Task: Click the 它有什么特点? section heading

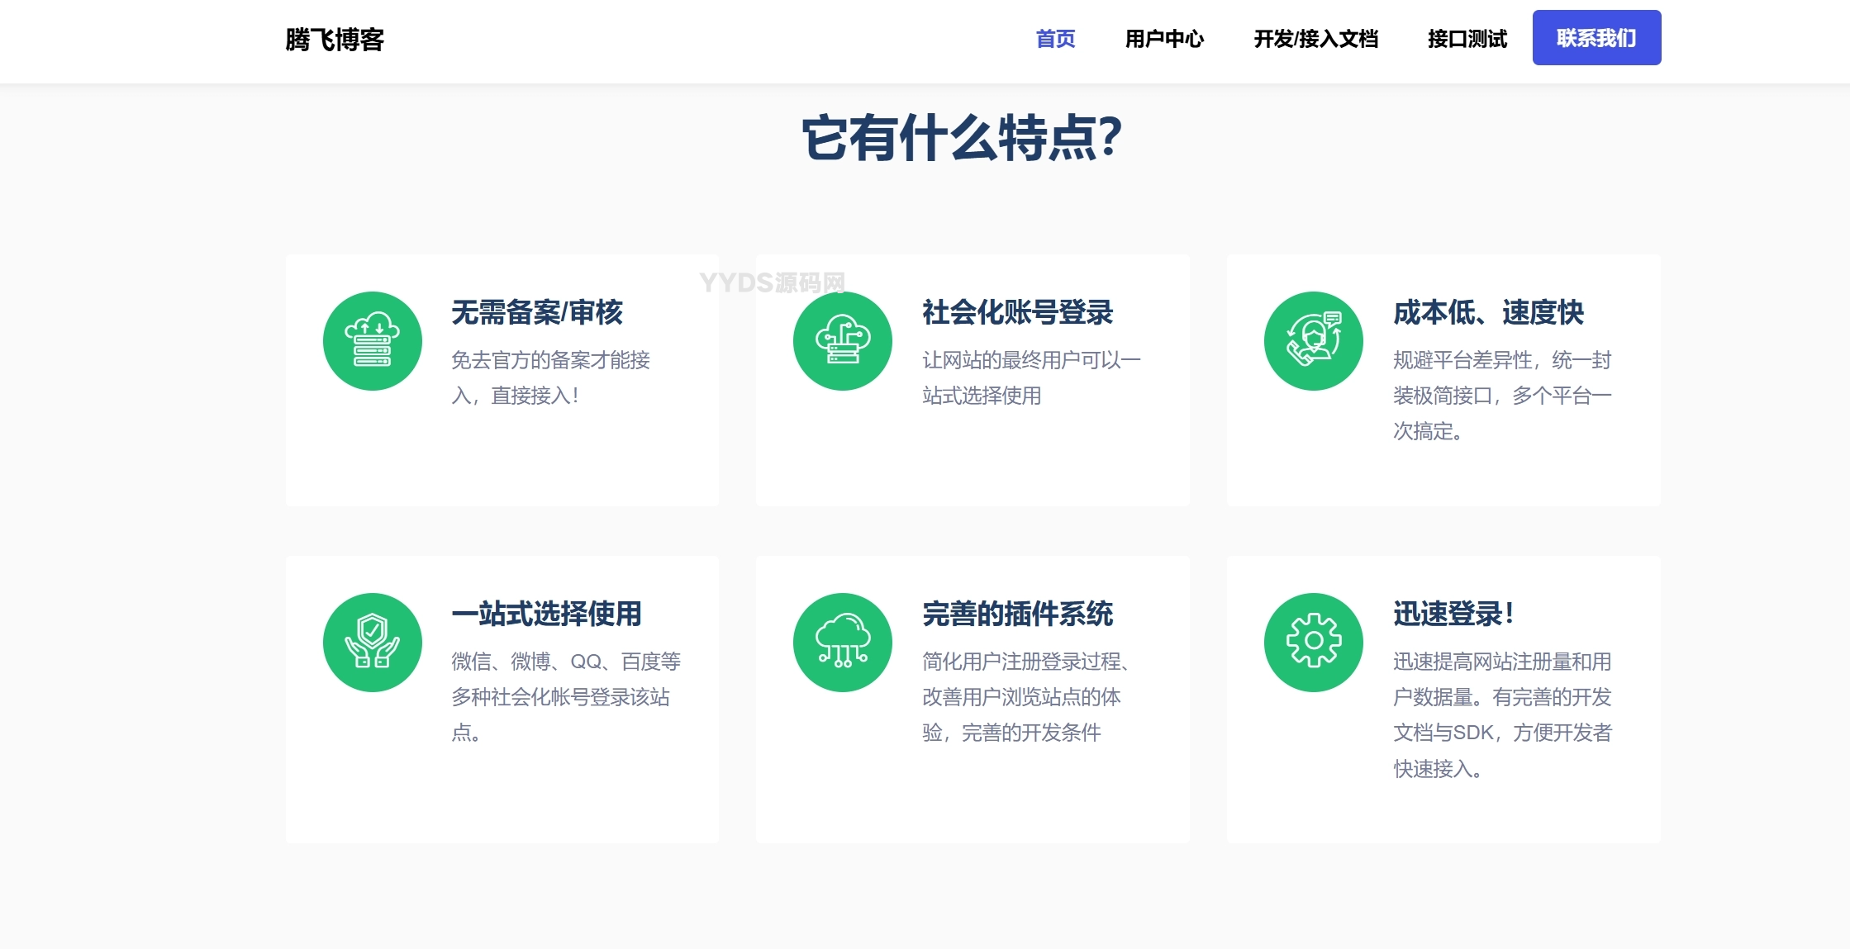Action: (962, 138)
